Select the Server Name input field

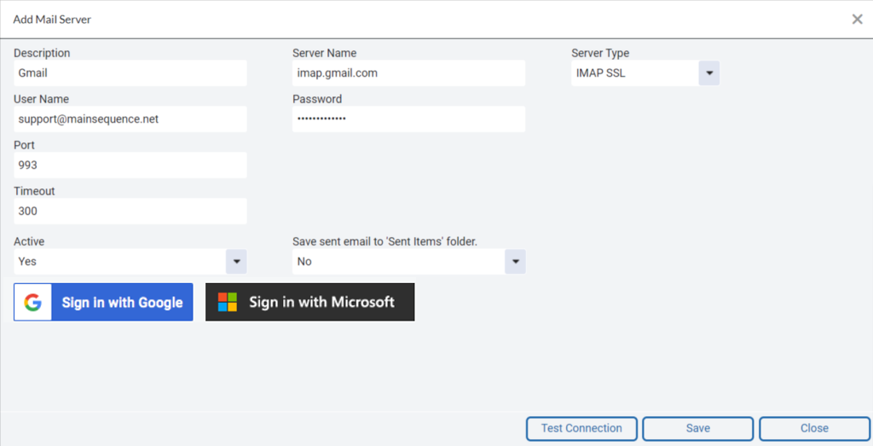tap(408, 73)
